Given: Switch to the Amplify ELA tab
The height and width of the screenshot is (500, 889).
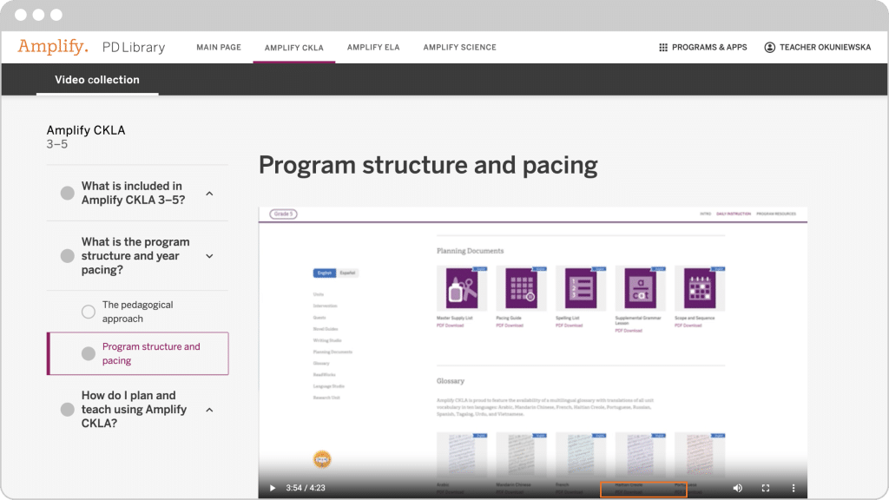Looking at the screenshot, I should (373, 47).
